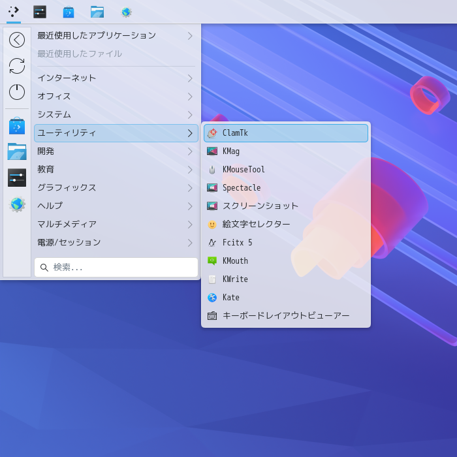Expand the 最近使用したアプリケーション arrow
The width and height of the screenshot is (457, 457).
(x=190, y=36)
